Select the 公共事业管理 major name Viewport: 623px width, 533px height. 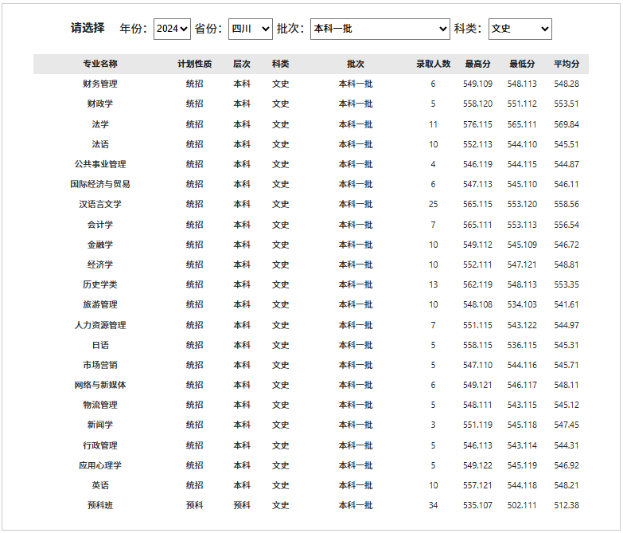[x=100, y=164]
